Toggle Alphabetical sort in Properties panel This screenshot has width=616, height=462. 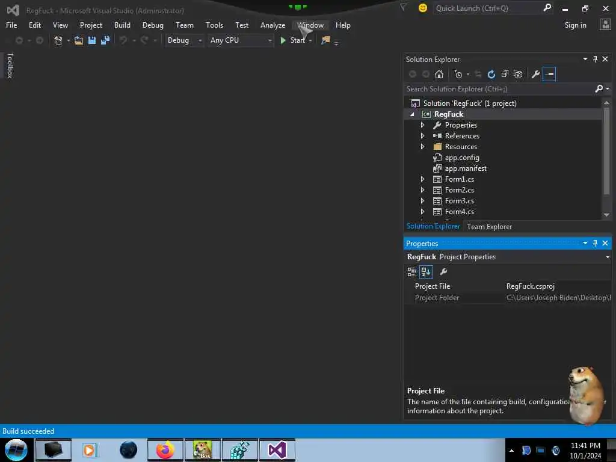[x=426, y=271]
